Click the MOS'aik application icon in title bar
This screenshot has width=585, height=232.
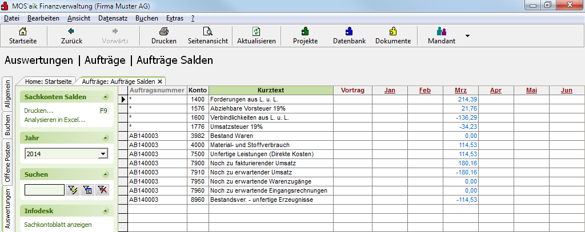[6, 6]
